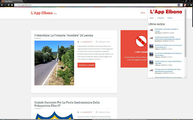193x120 pixels.
Task: Click the CONTINUA A LEGGERE button
Action: click(x=86, y=65)
